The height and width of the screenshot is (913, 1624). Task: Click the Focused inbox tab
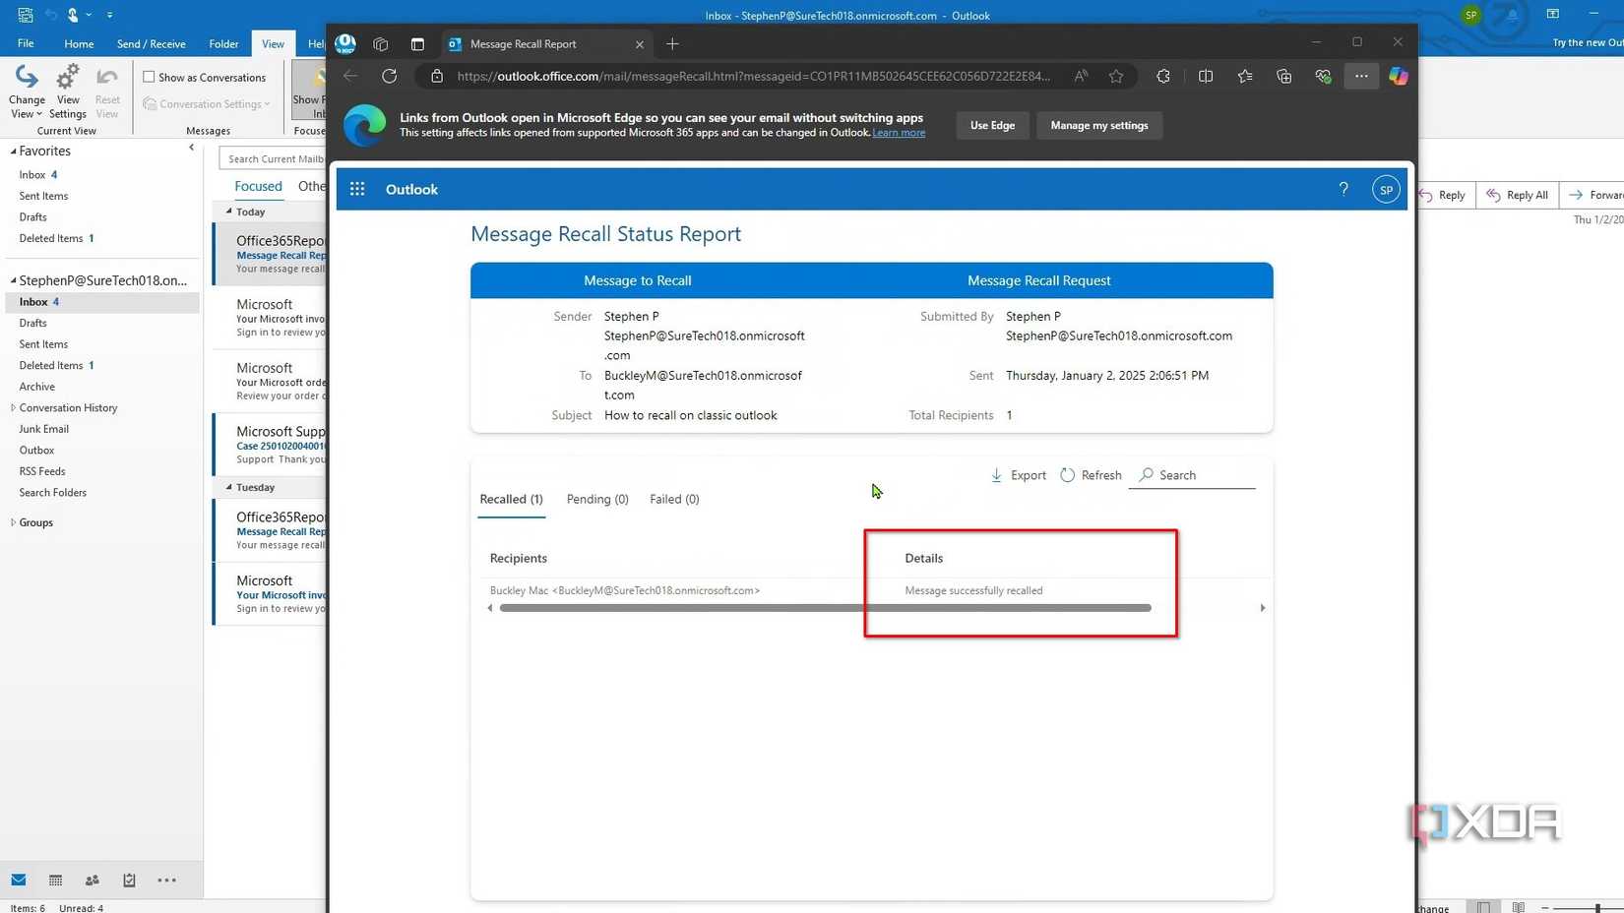[258, 186]
